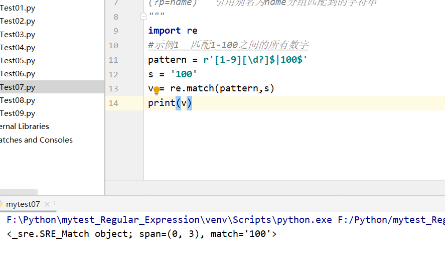Click the pattern regex string on line 11
This screenshot has height=257, width=445.
click(x=255, y=60)
